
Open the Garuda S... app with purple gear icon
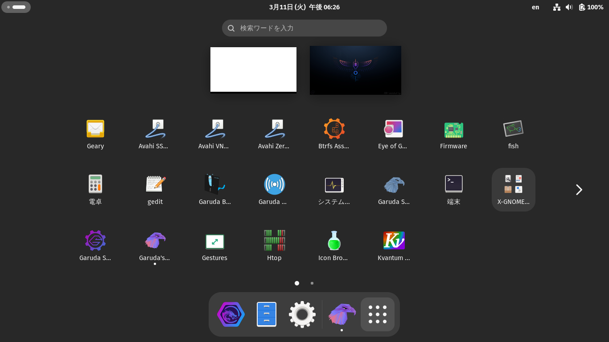95,246
